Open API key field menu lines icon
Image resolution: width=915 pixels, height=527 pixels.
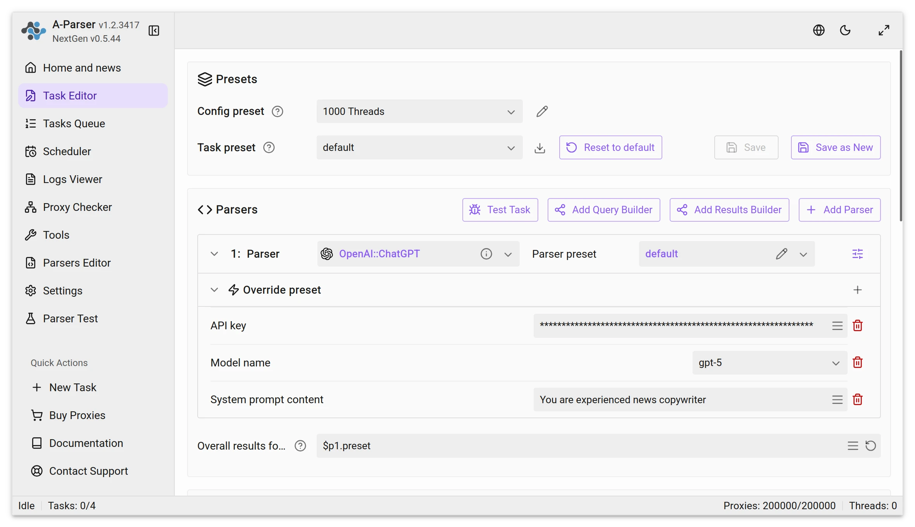pos(837,326)
